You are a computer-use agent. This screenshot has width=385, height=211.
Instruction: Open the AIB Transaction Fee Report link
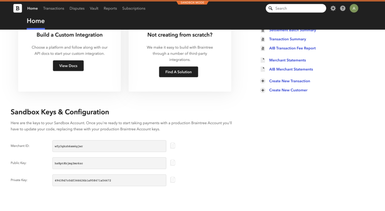(292, 48)
